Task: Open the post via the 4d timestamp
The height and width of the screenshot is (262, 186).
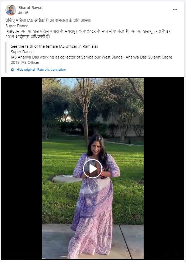Action: [20, 13]
